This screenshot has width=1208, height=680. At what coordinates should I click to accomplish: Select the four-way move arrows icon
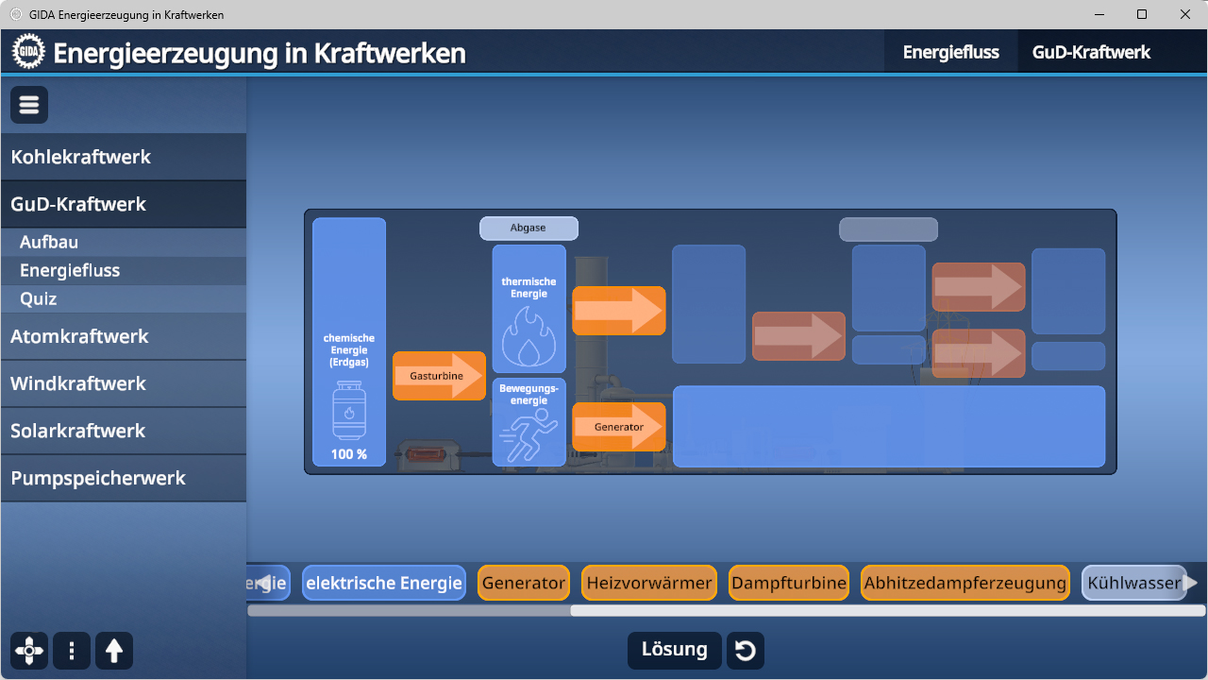coord(28,651)
